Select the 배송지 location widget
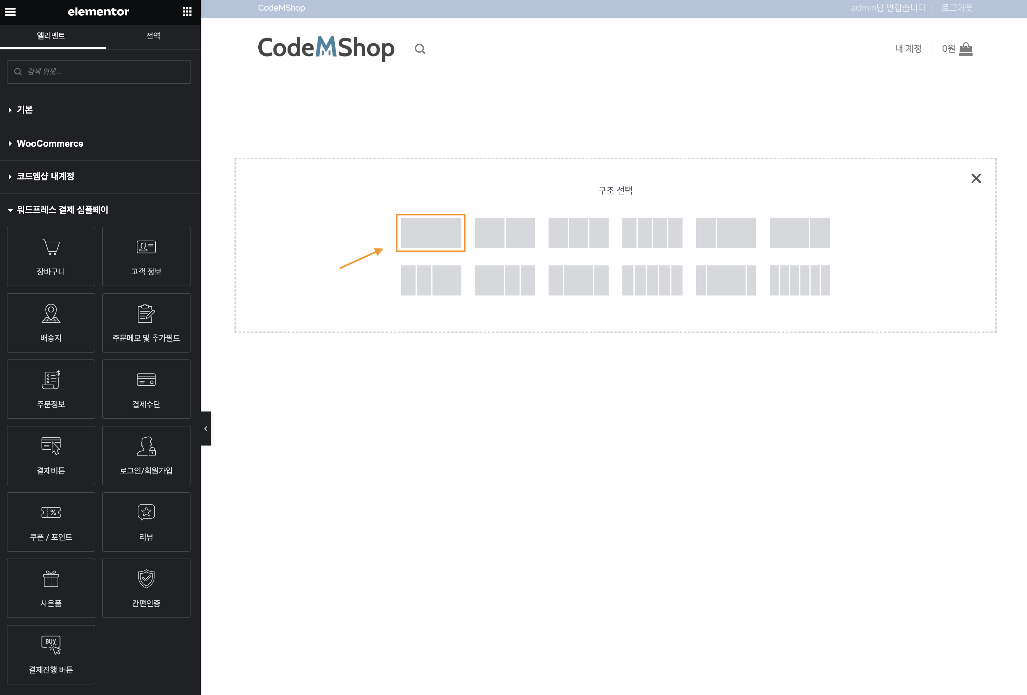Screen dimensions: 1027x695 (x=51, y=323)
